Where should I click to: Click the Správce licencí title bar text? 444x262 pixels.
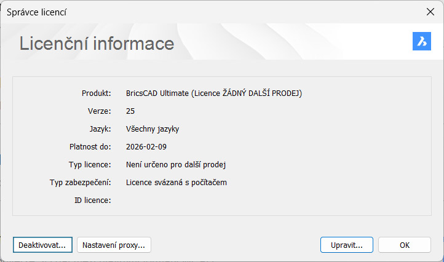point(38,12)
